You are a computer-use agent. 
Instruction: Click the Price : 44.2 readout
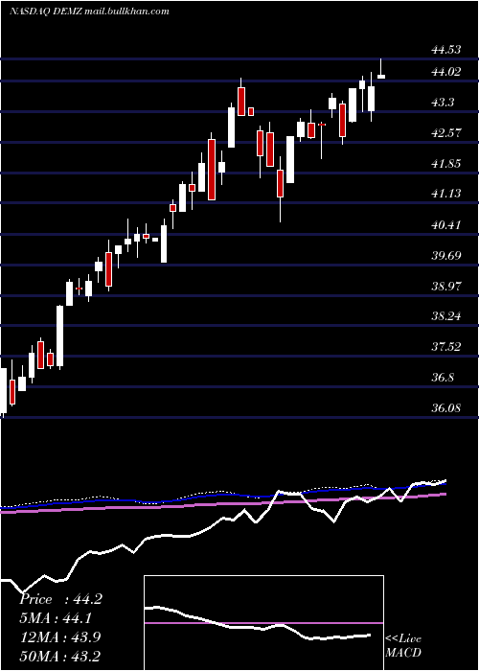(x=60, y=599)
